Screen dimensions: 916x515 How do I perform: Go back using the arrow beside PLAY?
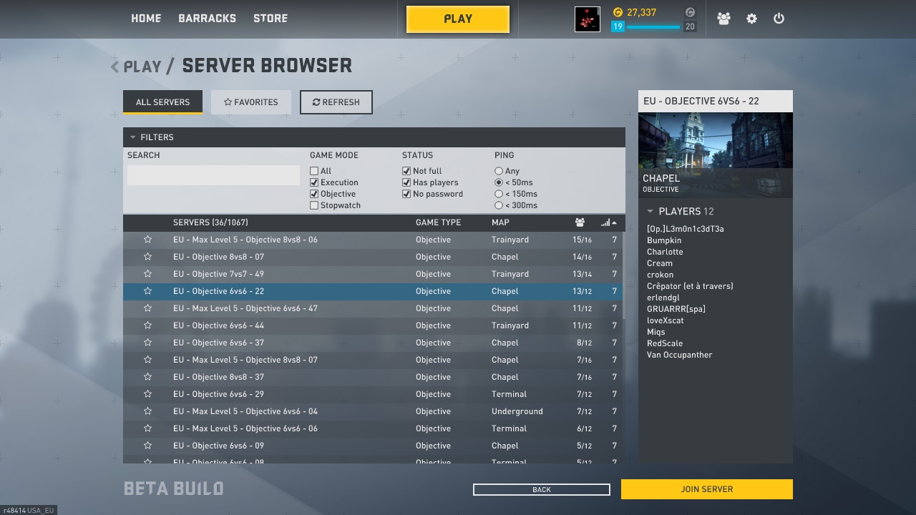click(114, 67)
